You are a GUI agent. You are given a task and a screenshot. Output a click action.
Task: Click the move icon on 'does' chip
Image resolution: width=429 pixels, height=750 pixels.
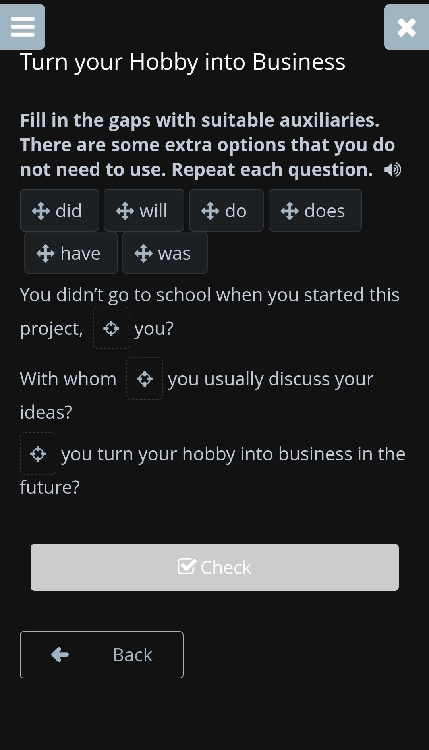click(290, 211)
